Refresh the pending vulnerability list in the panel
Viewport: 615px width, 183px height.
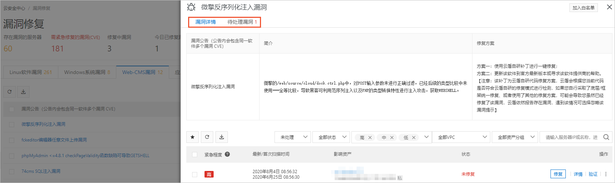207,137
